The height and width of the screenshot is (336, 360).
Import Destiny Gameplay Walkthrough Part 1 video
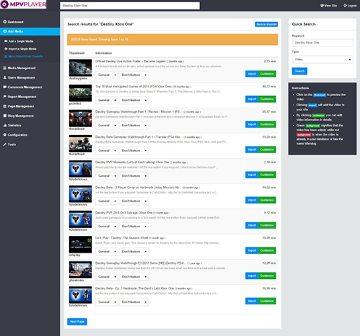tap(252, 124)
